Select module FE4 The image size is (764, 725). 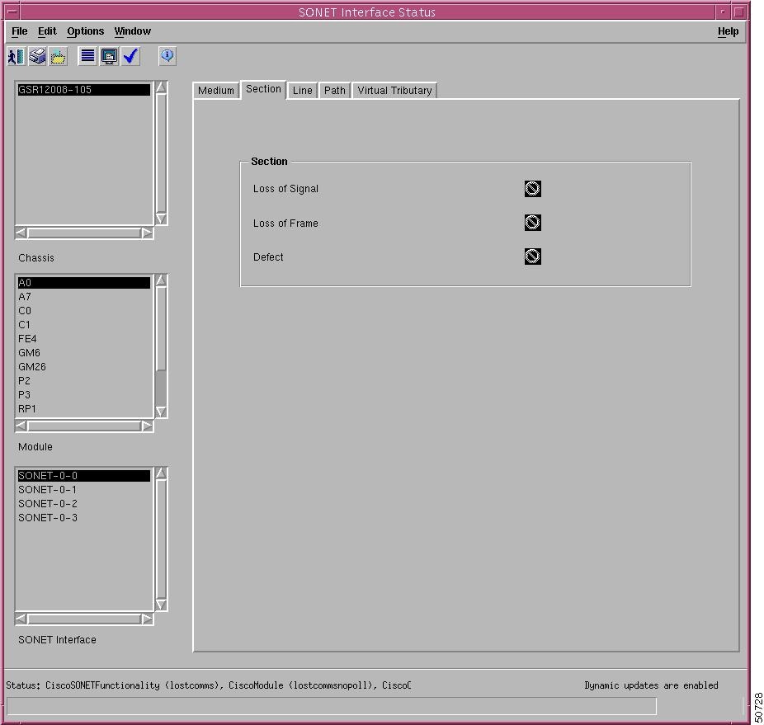(84, 339)
